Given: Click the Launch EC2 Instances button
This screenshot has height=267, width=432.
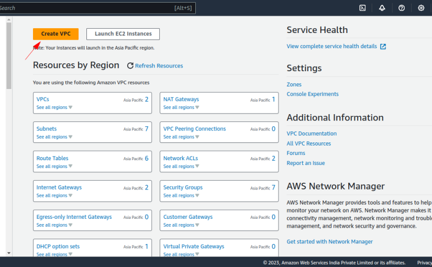Looking at the screenshot, I should tap(123, 34).
